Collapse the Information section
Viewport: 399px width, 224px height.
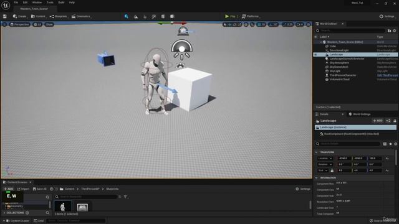(x=317, y=178)
